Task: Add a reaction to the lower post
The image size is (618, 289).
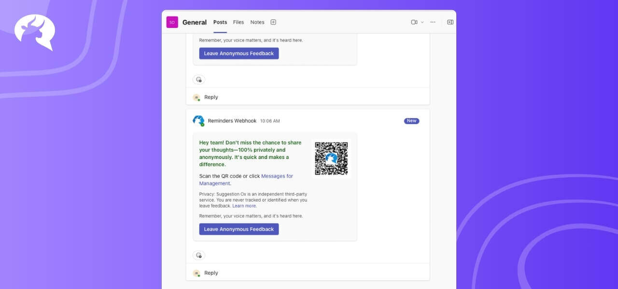Action: point(199,255)
